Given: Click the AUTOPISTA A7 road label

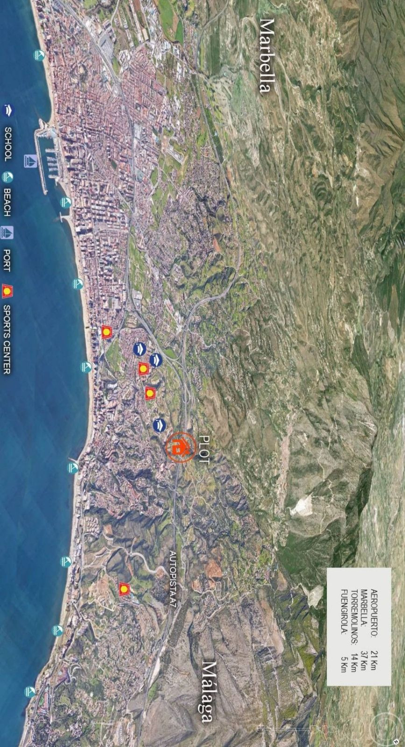Looking at the screenshot, I should tap(173, 579).
